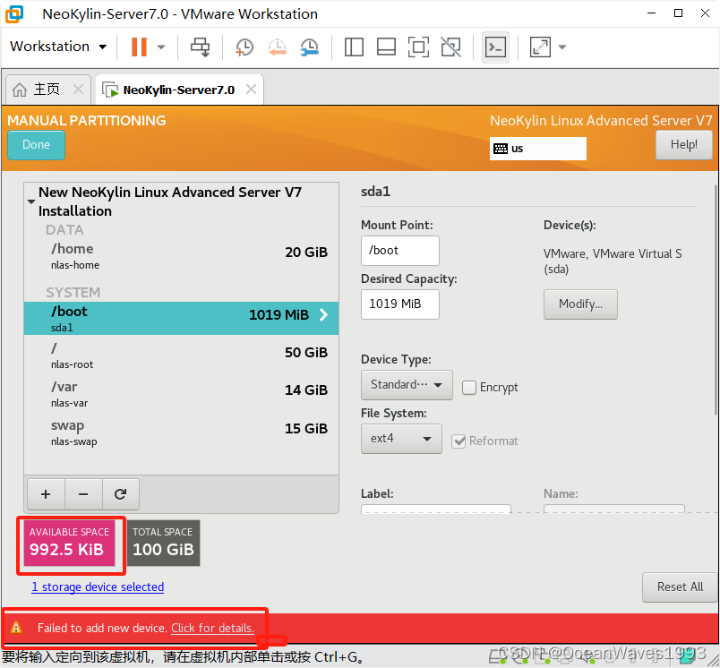The width and height of the screenshot is (720, 668).
Task: Click the /boot row chevron arrow
Action: [x=323, y=314]
